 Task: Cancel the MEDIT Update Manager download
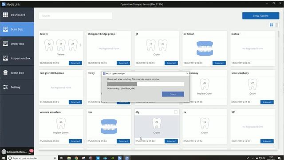[x=173, y=94]
